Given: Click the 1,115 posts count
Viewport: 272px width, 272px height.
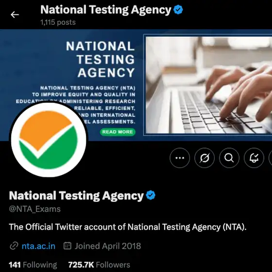Looking at the screenshot, I should click(x=58, y=22).
